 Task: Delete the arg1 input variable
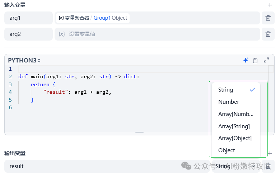[x=268, y=18]
